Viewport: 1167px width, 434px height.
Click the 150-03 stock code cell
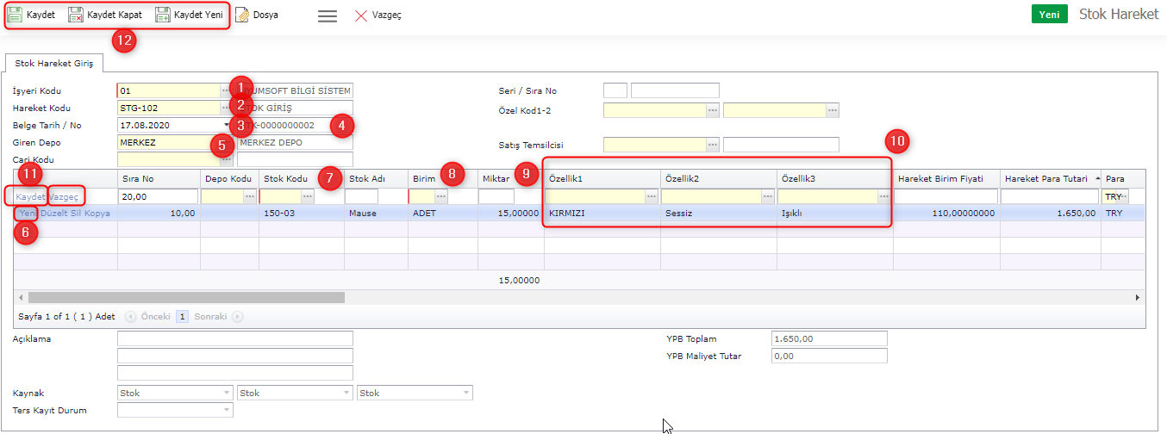[x=302, y=213]
